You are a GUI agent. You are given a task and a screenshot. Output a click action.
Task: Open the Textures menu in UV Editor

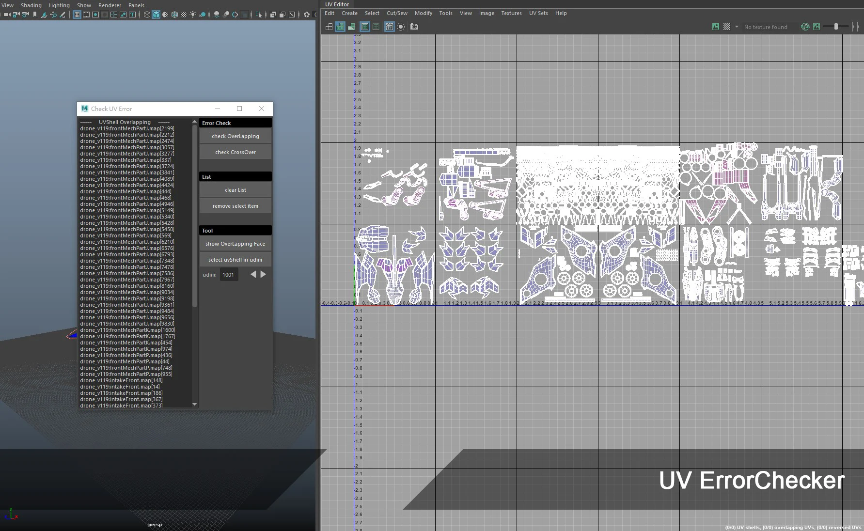tap(511, 13)
